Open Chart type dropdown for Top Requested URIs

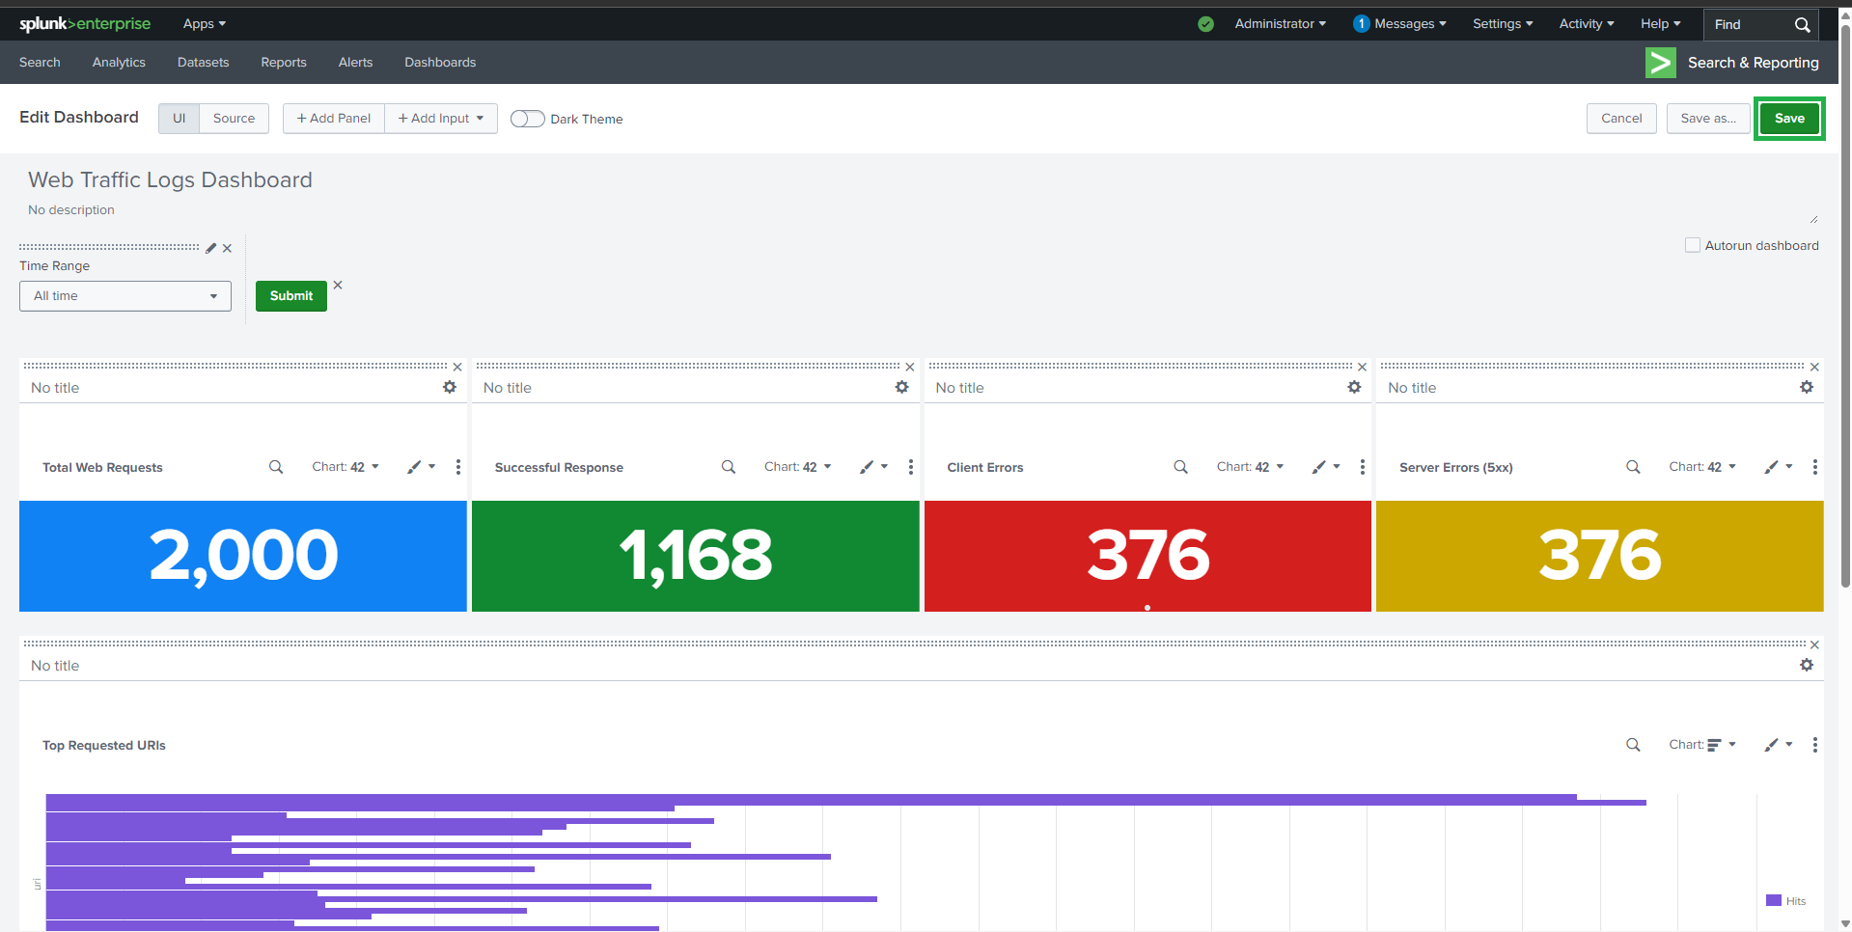click(x=1702, y=745)
